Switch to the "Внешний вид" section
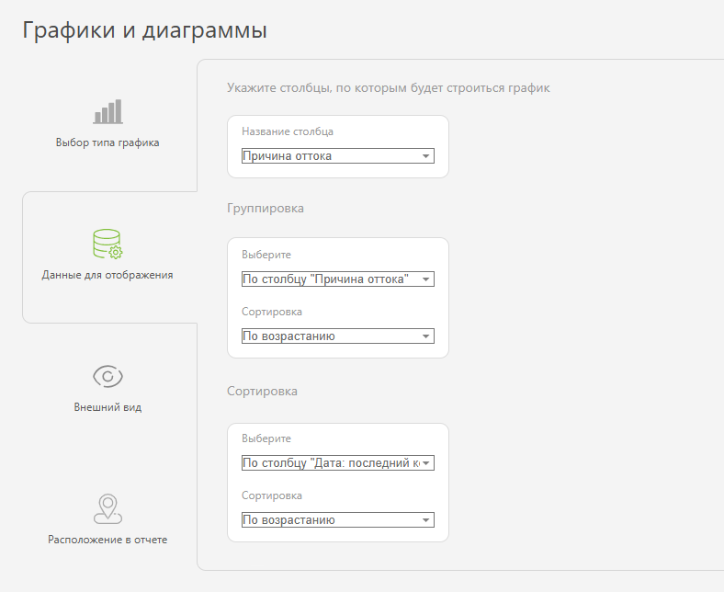Screen dimensions: 724x592 click(107, 407)
